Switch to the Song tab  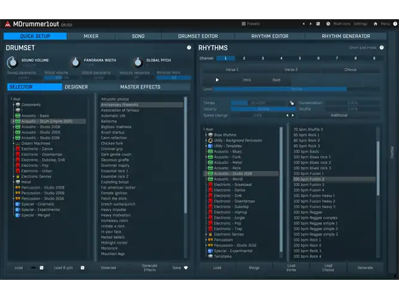click(x=138, y=36)
